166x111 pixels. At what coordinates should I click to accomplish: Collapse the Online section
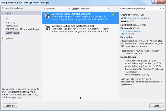(3, 13)
